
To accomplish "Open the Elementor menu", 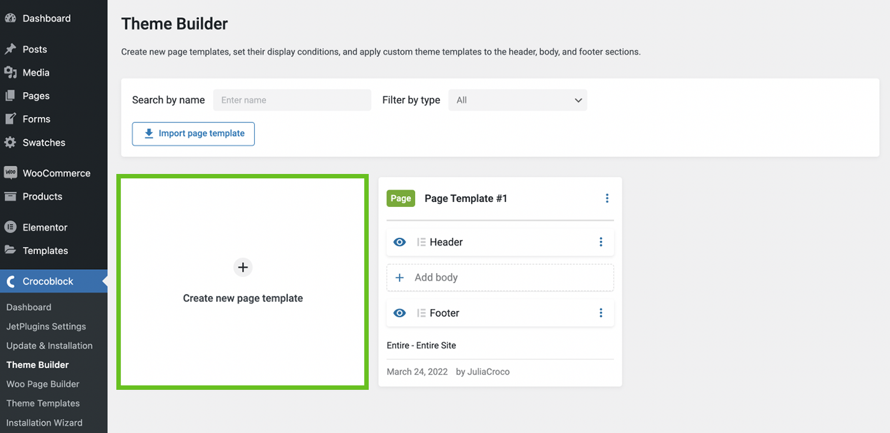I will (53, 227).
